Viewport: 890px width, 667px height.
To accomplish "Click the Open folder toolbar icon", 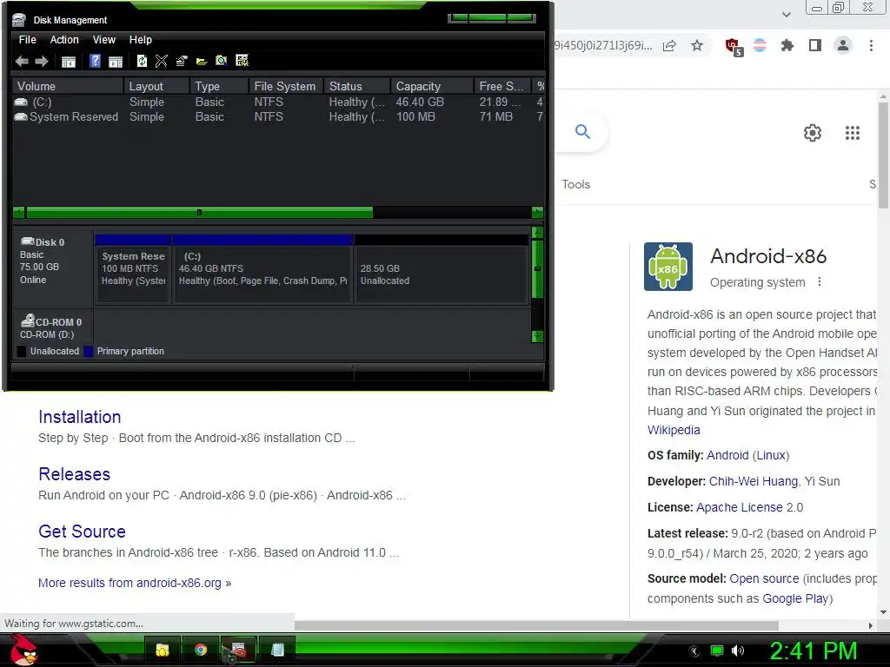I will click(x=202, y=62).
